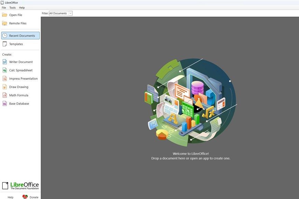The height and width of the screenshot is (199, 299).
Task: Click the Impress Presentation icon
Action: 4,79
